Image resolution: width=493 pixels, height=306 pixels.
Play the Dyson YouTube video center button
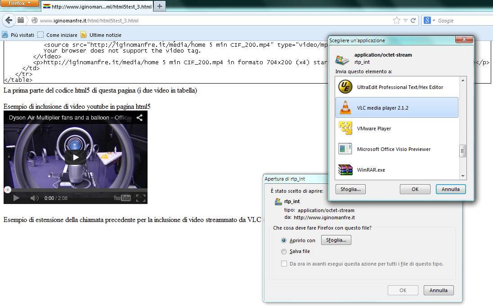pyautogui.click(x=76, y=157)
